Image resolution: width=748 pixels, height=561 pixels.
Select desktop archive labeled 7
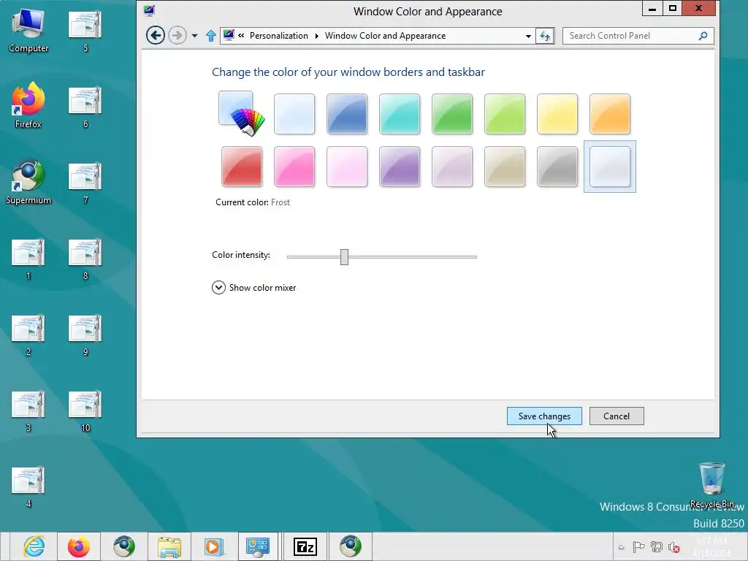(85, 183)
